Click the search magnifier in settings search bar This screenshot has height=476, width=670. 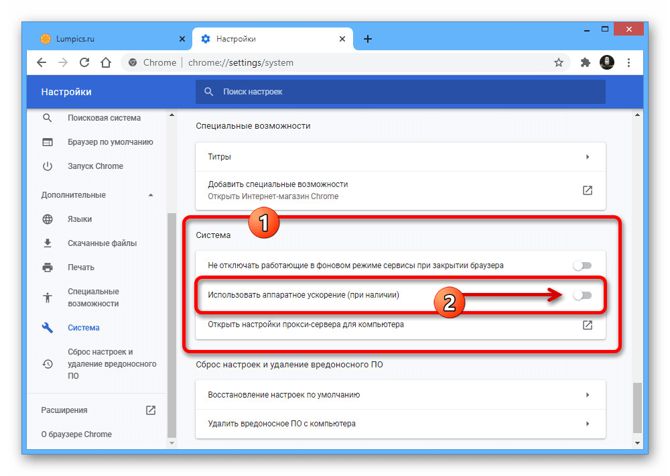coord(208,92)
